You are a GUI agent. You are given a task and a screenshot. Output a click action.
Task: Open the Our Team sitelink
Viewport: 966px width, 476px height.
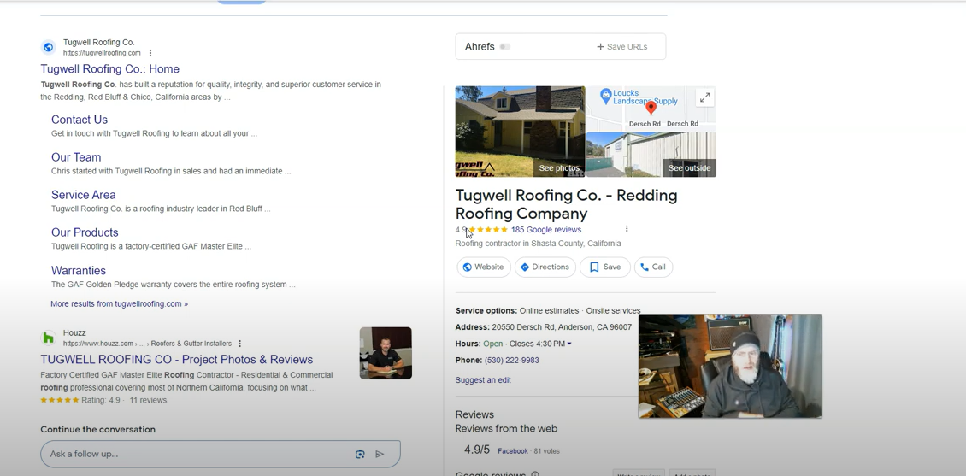click(76, 157)
